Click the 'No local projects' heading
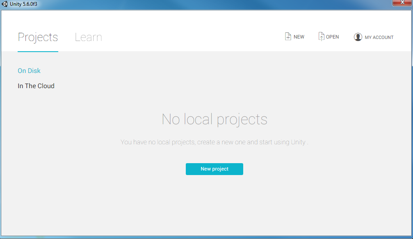Image resolution: width=413 pixels, height=239 pixels. [214, 119]
